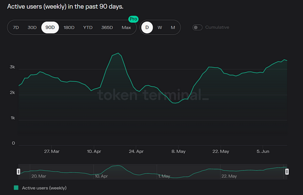Viewport: 303px width, 195px height.
Task: Click the Cumulative label
Action: coord(217,28)
